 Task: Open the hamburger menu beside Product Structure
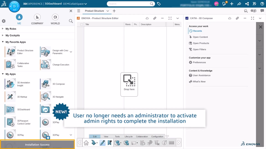pyautogui.click(x=78, y=11)
